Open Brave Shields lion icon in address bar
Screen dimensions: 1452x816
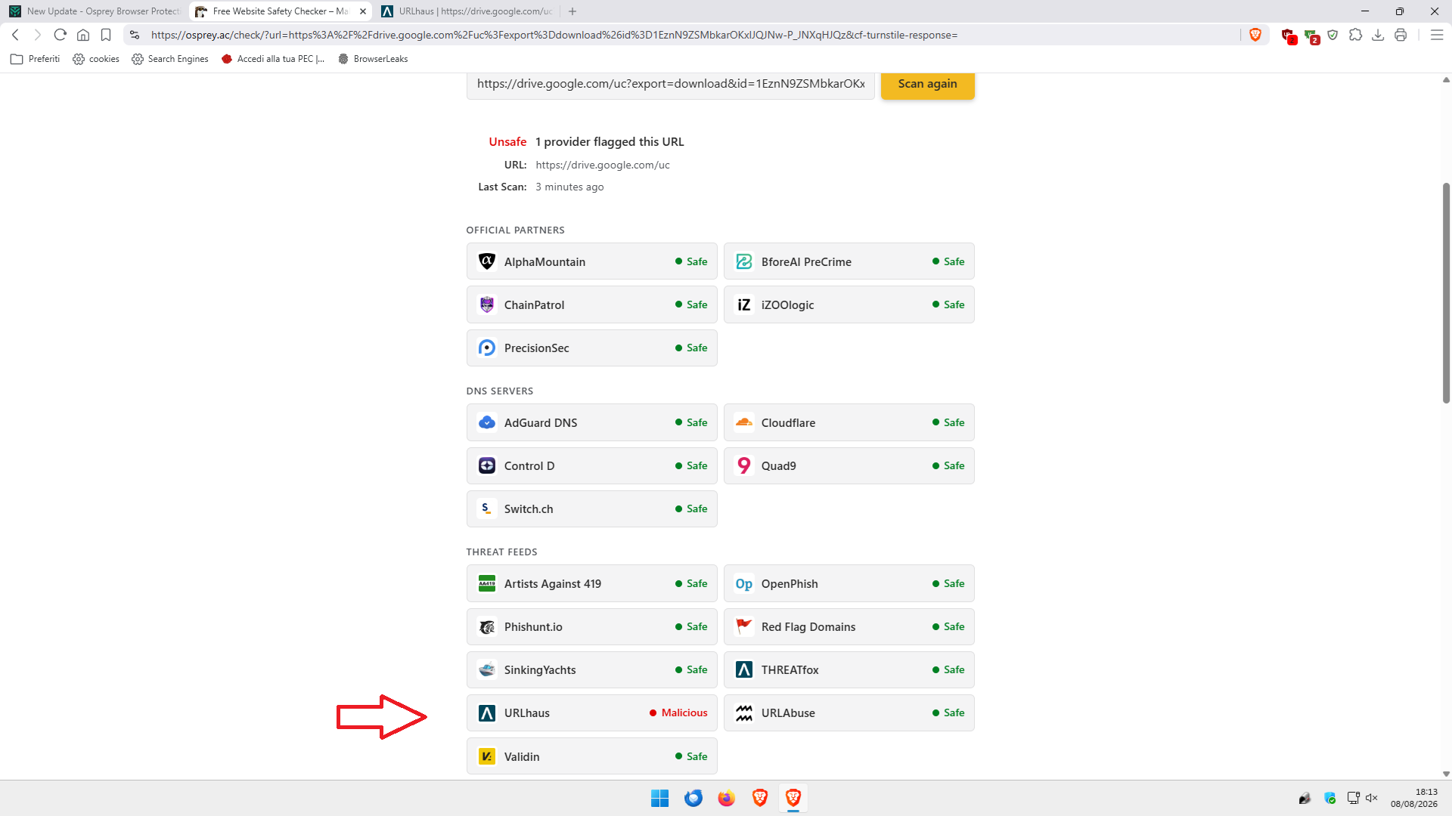(1255, 35)
